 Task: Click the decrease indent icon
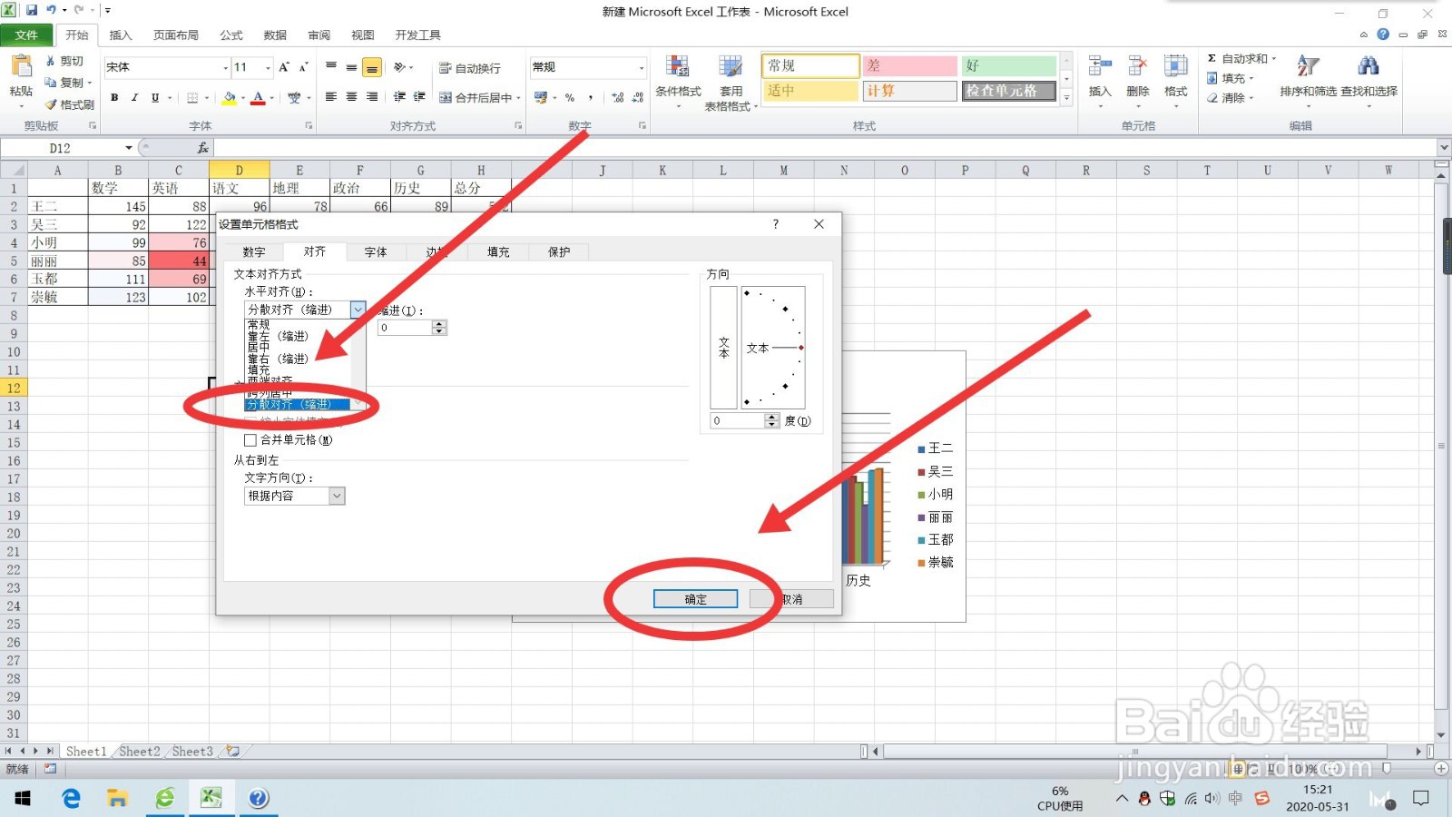point(399,97)
